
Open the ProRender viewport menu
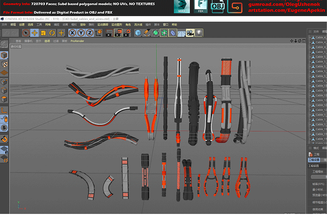tap(77, 41)
